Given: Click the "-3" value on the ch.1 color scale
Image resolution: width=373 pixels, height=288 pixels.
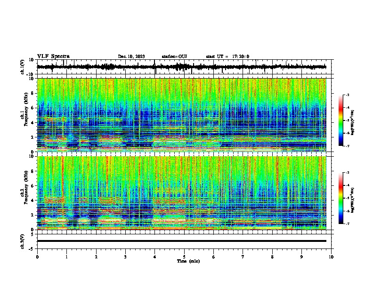Looking at the screenshot, I should tap(348, 95).
